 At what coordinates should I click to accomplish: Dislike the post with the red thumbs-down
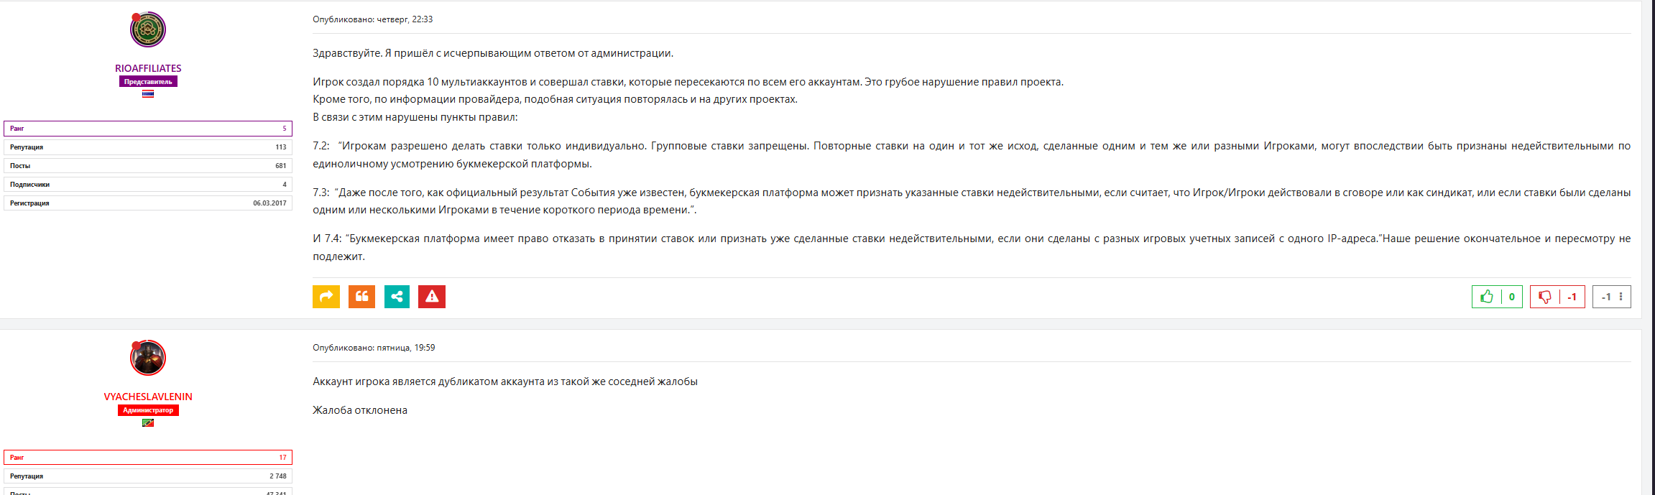[x=1545, y=297]
